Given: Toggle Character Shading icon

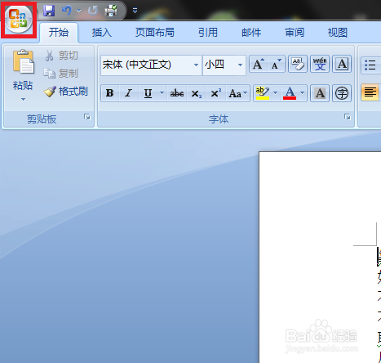Looking at the screenshot, I should [320, 93].
